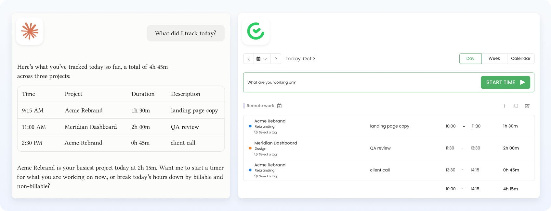Viewport: 551px width, 211px height.
Task: Click the duplicate icon in the Remote work header
Action: pyautogui.click(x=516, y=106)
